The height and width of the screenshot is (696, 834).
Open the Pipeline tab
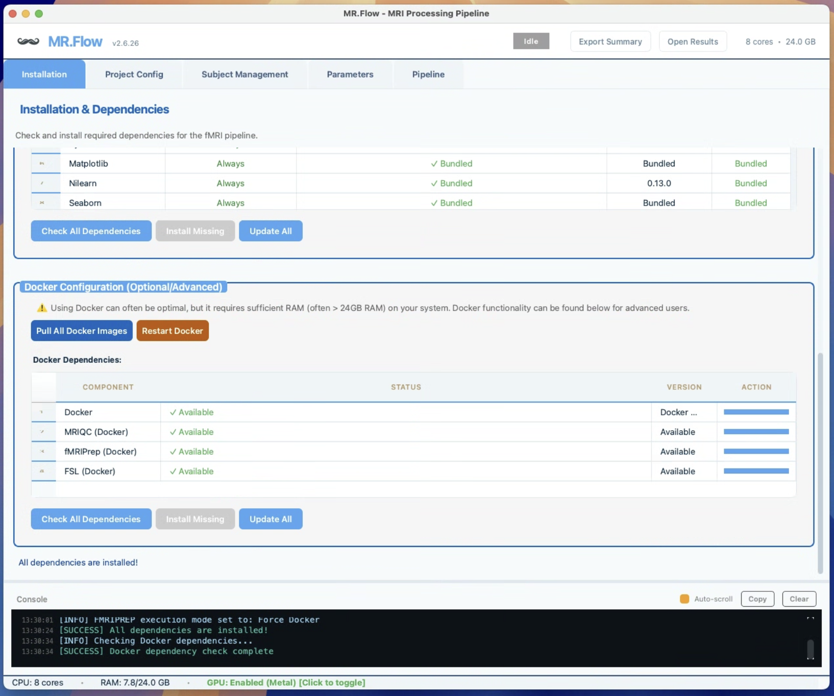point(428,74)
